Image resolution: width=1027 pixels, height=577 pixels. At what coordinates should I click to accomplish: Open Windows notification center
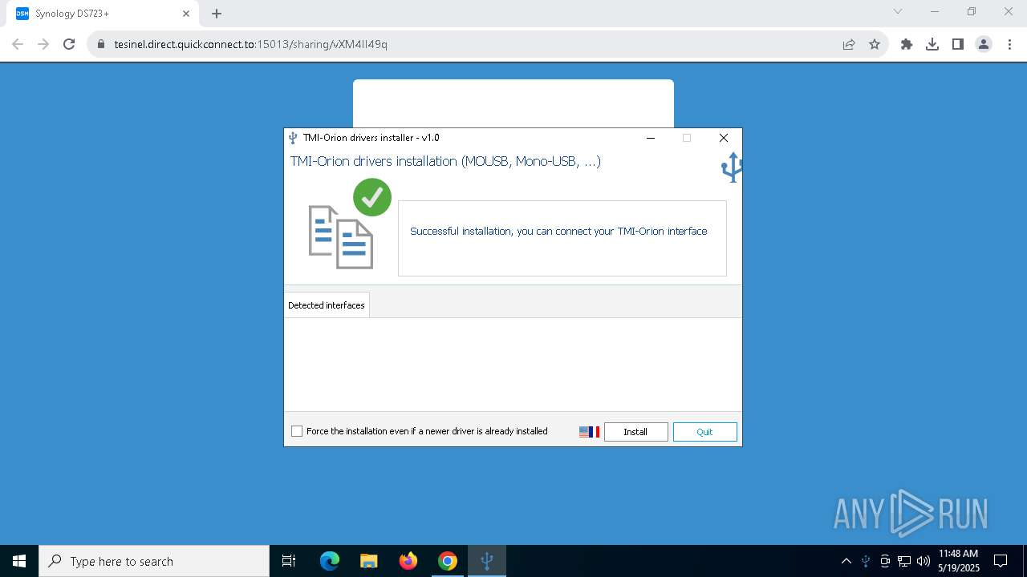1001,561
